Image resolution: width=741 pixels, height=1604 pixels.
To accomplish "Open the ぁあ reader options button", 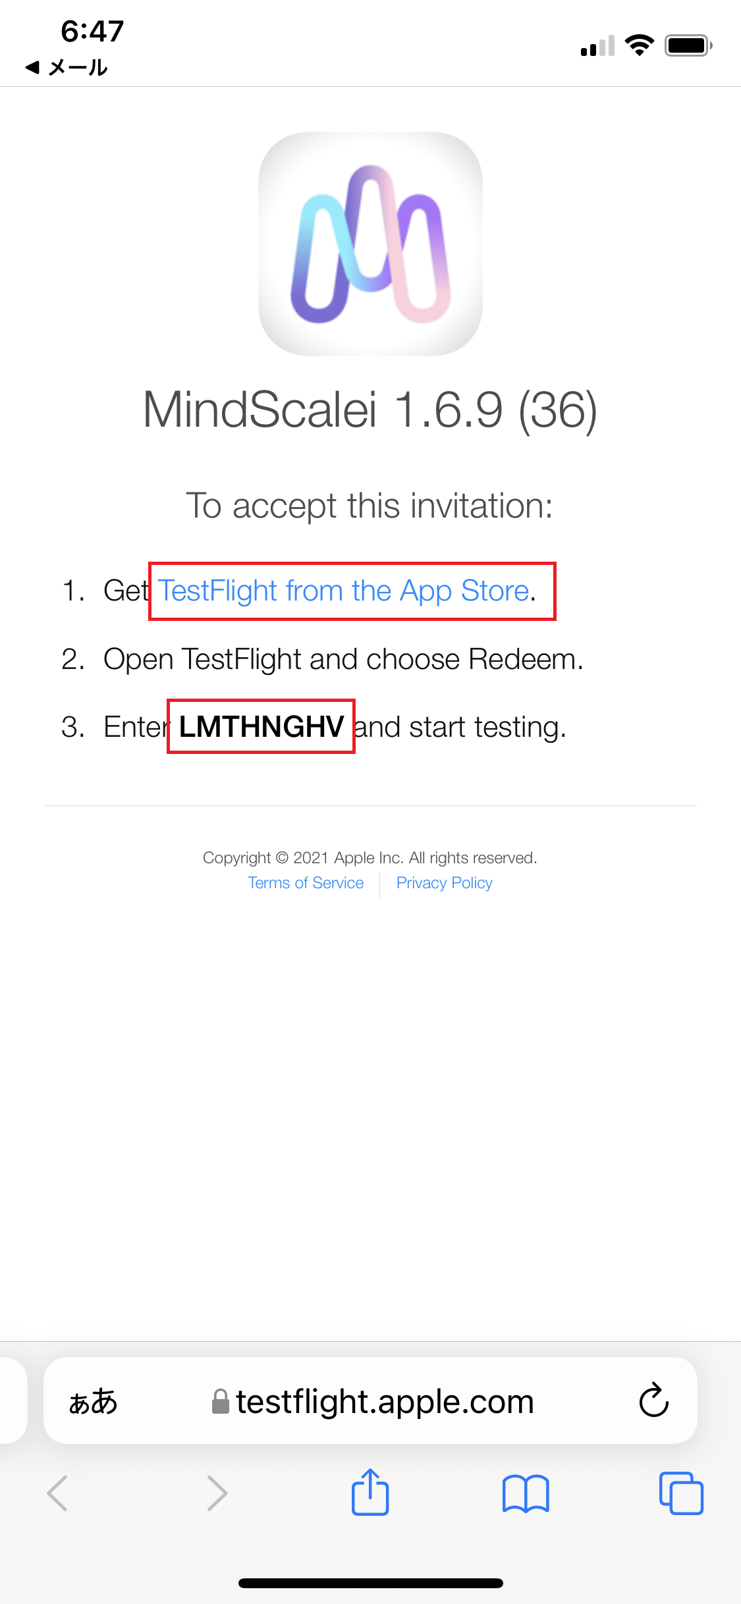I will click(x=93, y=1401).
